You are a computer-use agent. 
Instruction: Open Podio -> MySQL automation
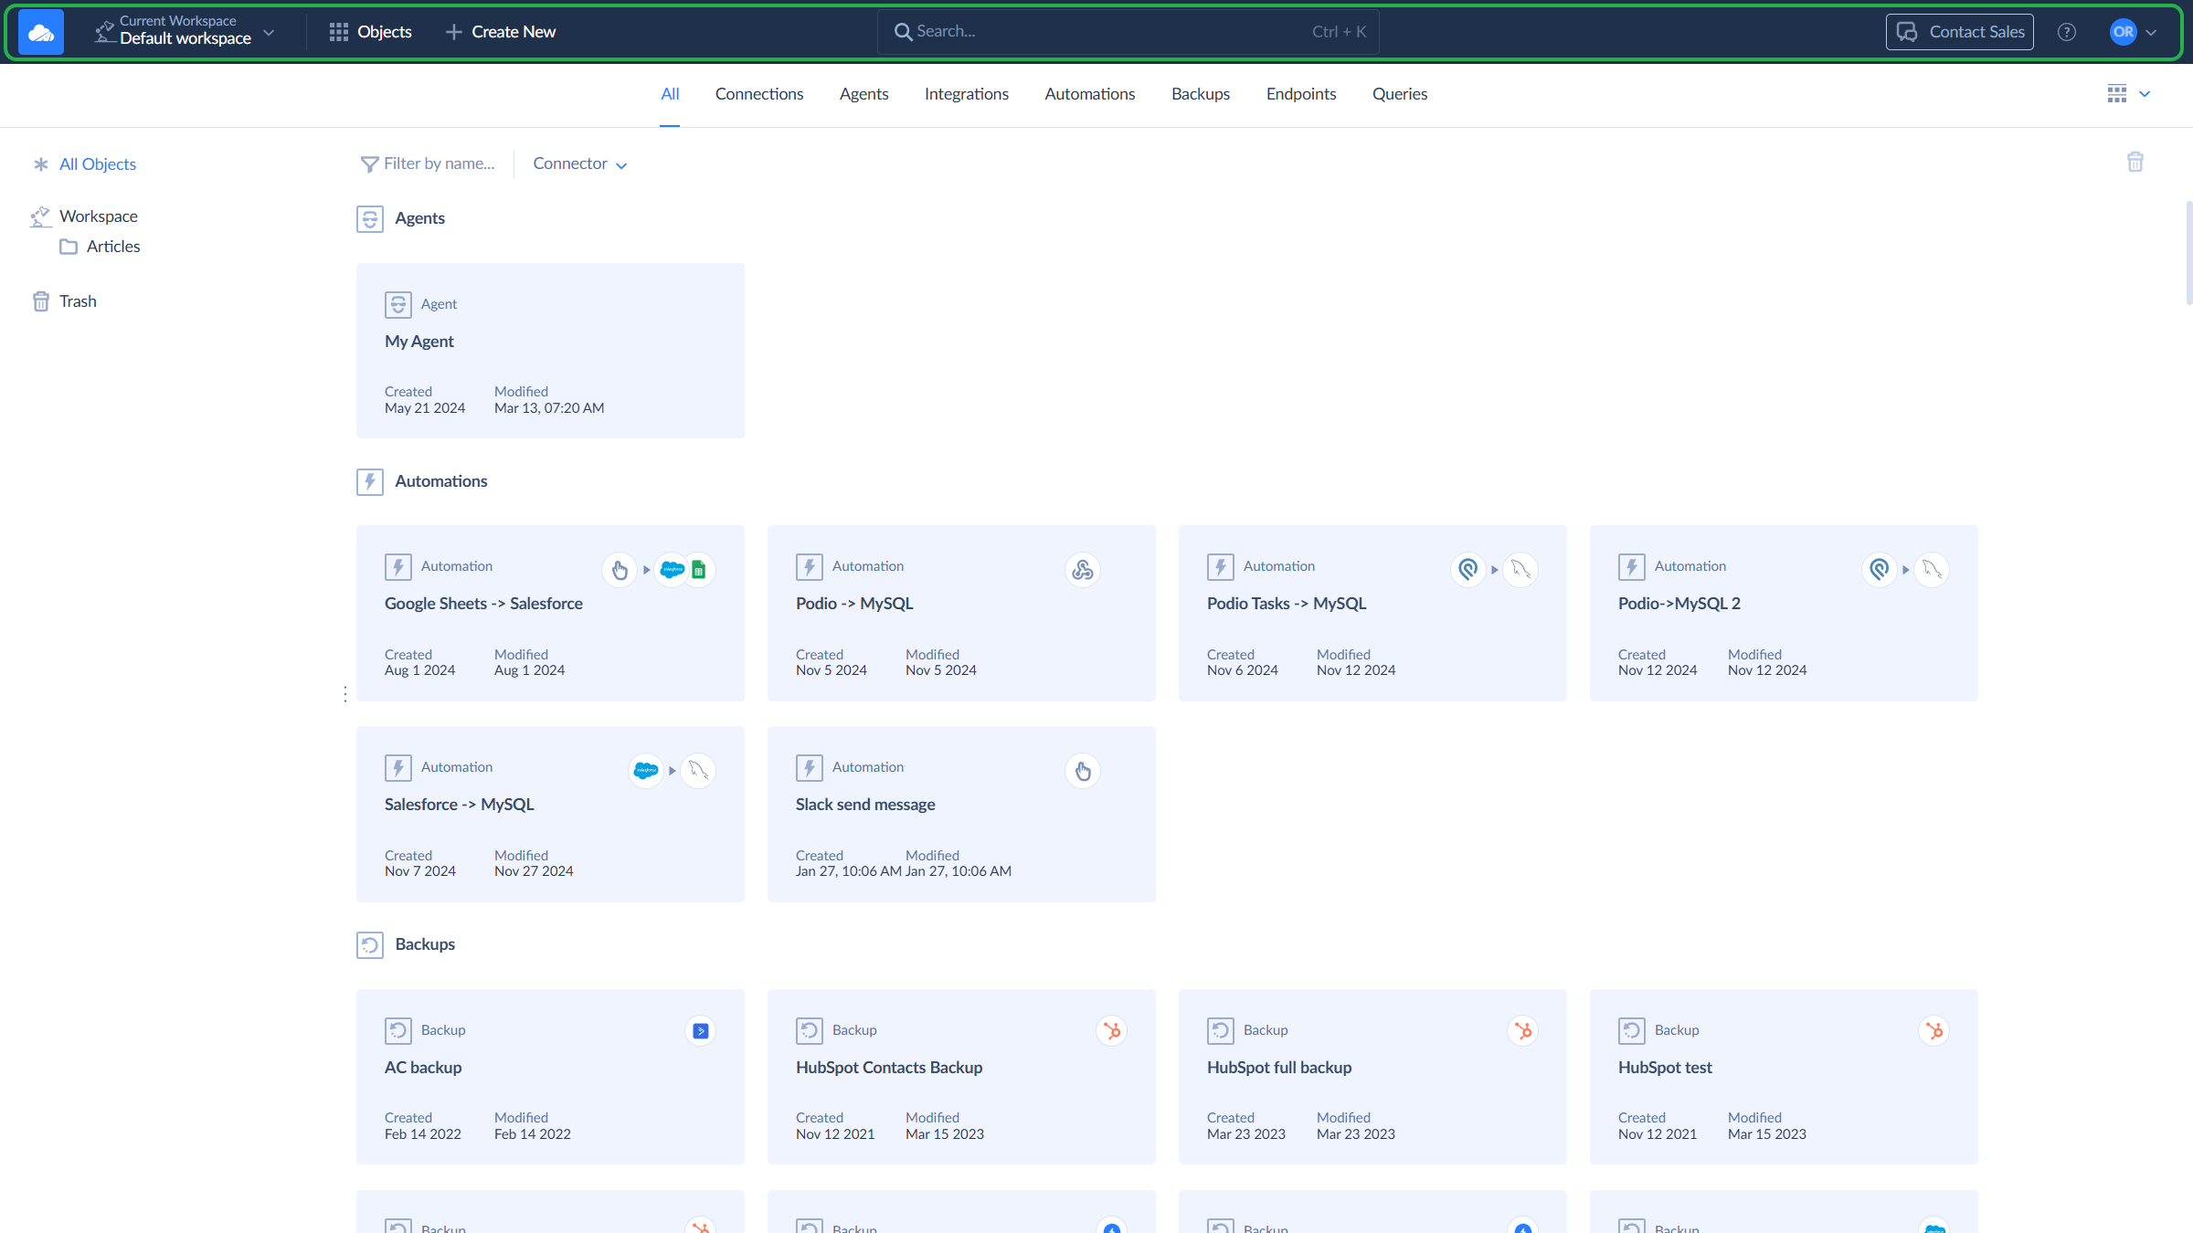point(961,613)
